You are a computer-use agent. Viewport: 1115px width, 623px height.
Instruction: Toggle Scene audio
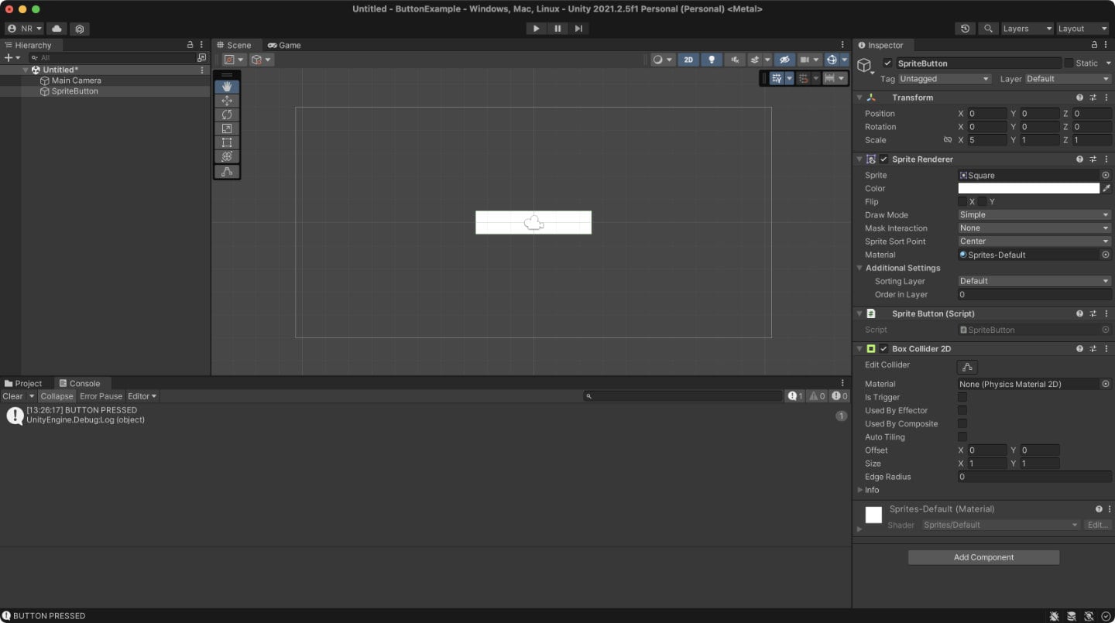click(x=734, y=60)
